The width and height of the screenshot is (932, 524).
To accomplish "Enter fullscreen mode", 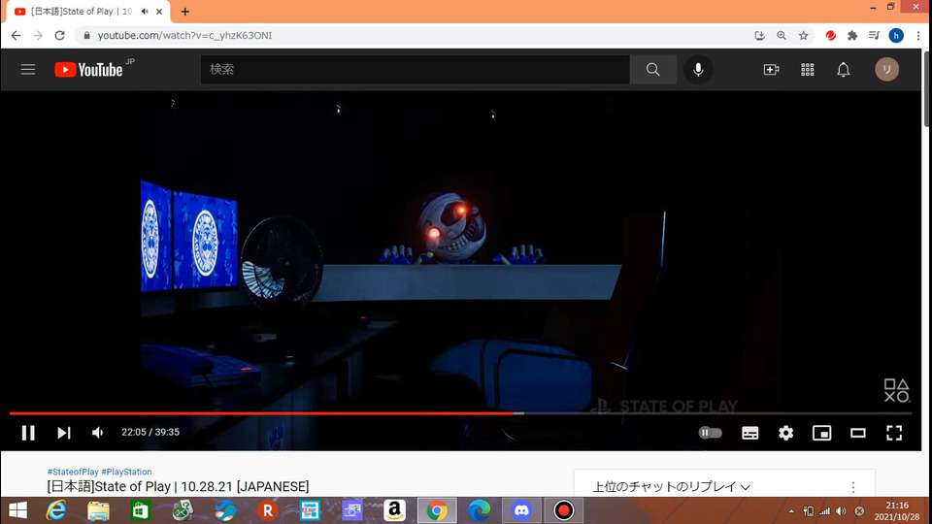I will pos(894,433).
